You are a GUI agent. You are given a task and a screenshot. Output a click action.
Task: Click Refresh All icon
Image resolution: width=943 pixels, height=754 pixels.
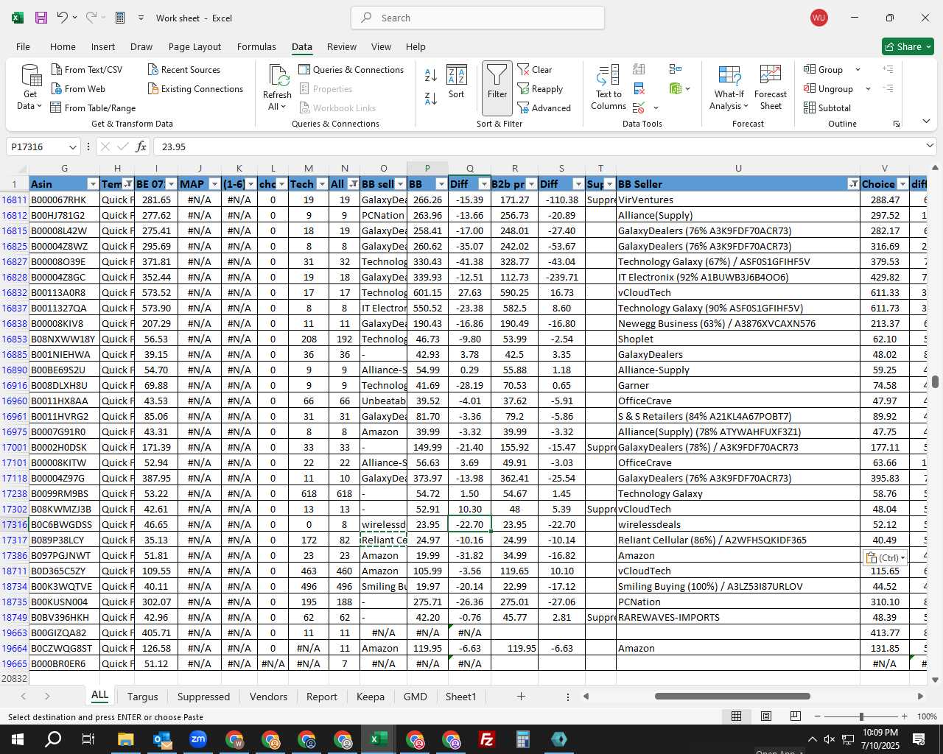(277, 88)
